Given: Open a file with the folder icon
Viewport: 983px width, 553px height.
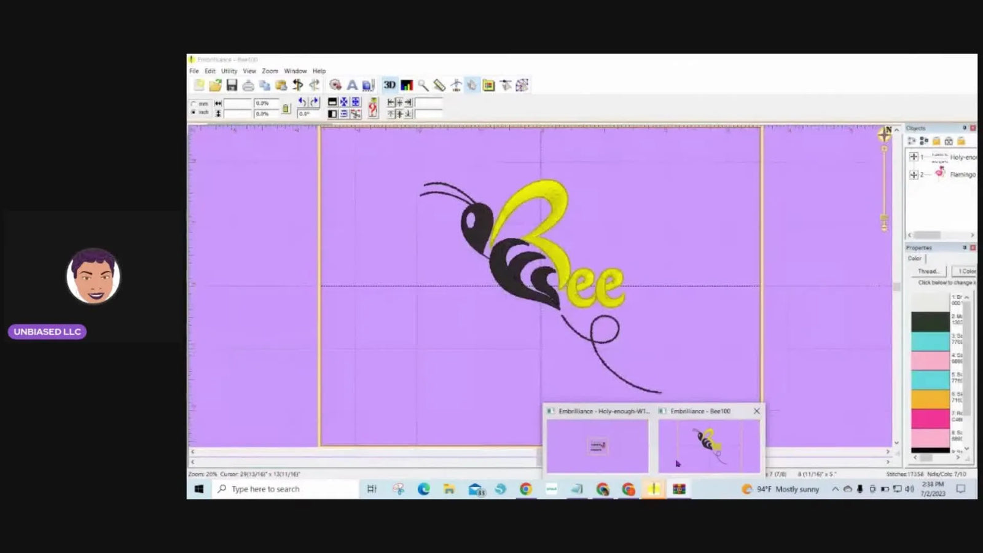Looking at the screenshot, I should click(x=215, y=85).
